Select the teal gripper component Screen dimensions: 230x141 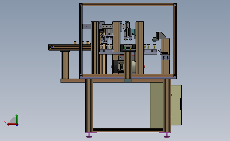[x=133, y=32]
